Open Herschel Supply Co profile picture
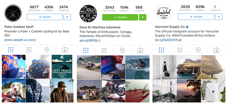This screenshot has height=105, width=229. pyautogui.click(x=164, y=13)
